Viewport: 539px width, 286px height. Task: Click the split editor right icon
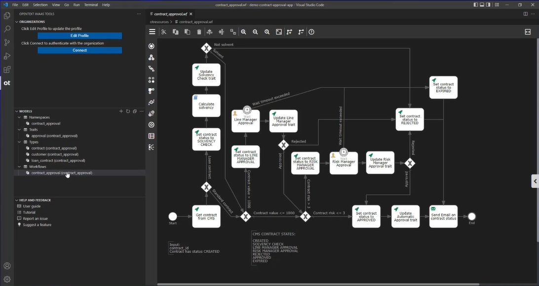tap(525, 14)
